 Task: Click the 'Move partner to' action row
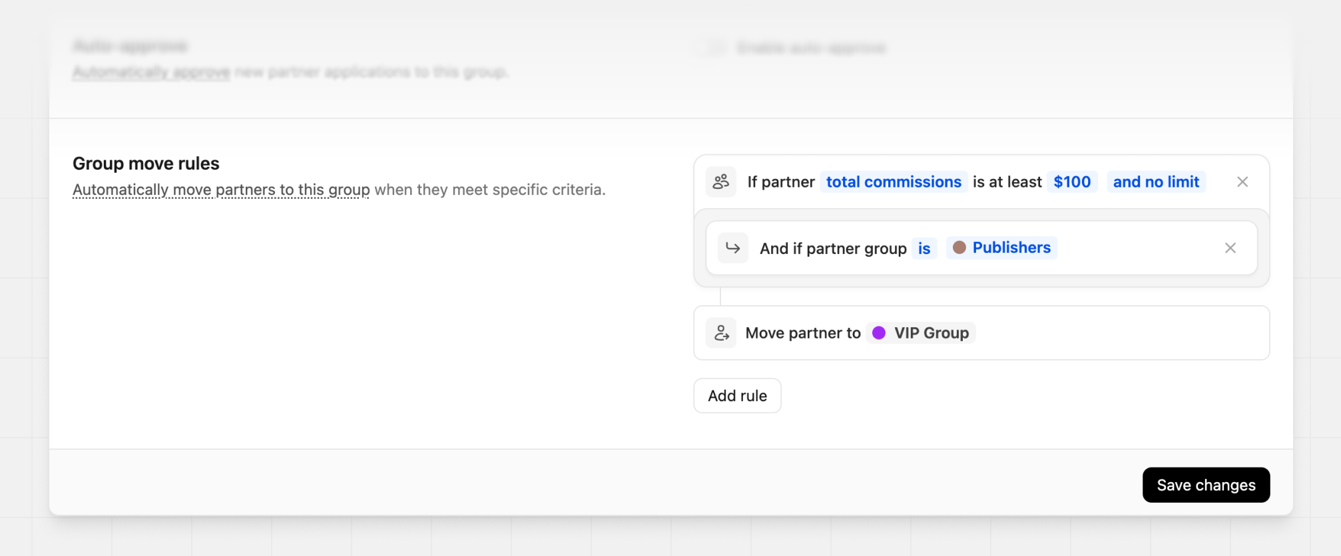click(x=981, y=333)
